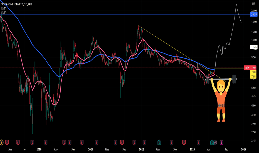Open red earnings marker just before 2023 label

coord(184,142)
